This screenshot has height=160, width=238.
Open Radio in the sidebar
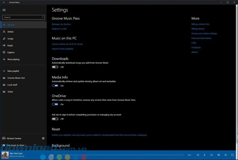10,46
